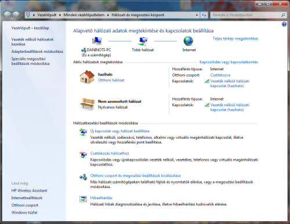This screenshot has height=224, width=290.
Task: Click the refresh button next to address bar
Action: click(x=204, y=15)
